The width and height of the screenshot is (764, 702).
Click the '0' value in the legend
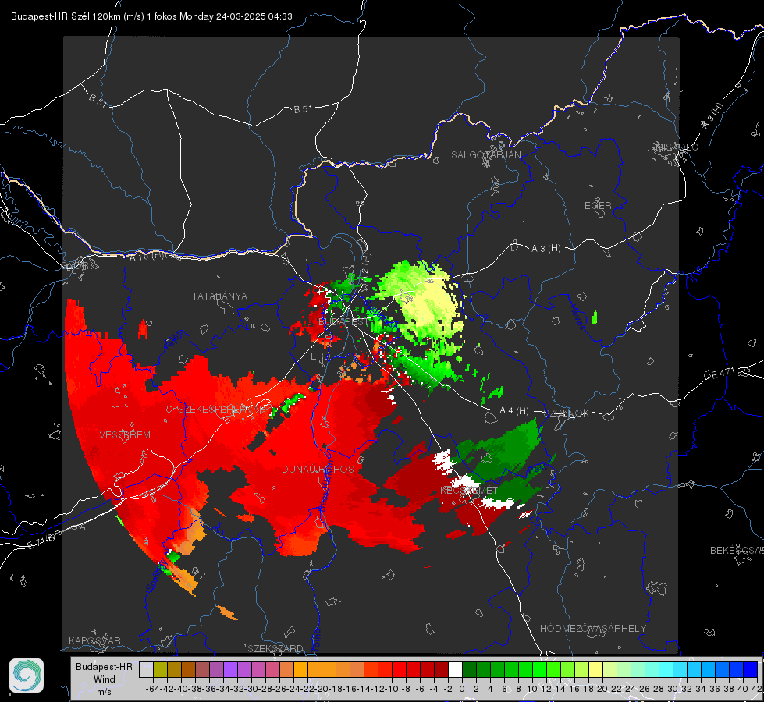462,689
